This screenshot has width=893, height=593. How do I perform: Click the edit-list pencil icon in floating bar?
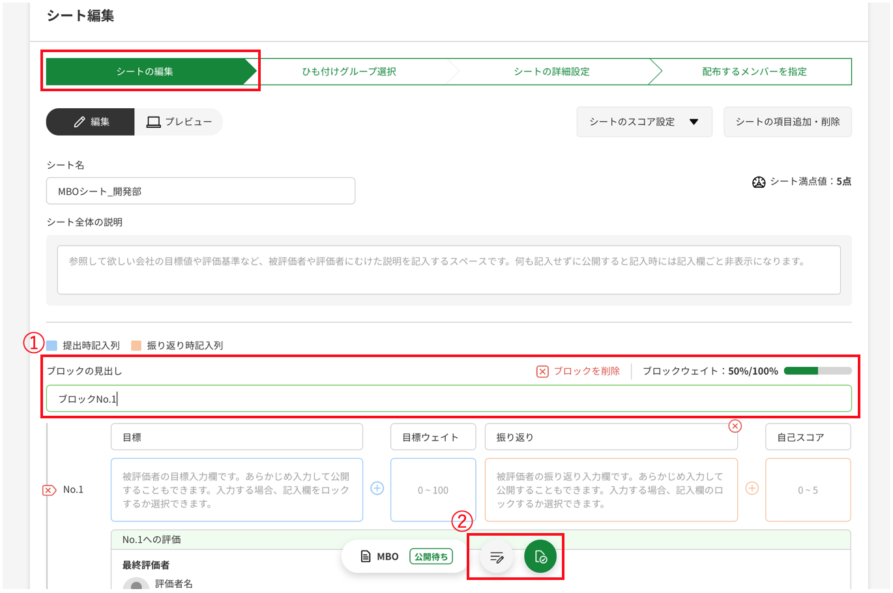pos(497,557)
